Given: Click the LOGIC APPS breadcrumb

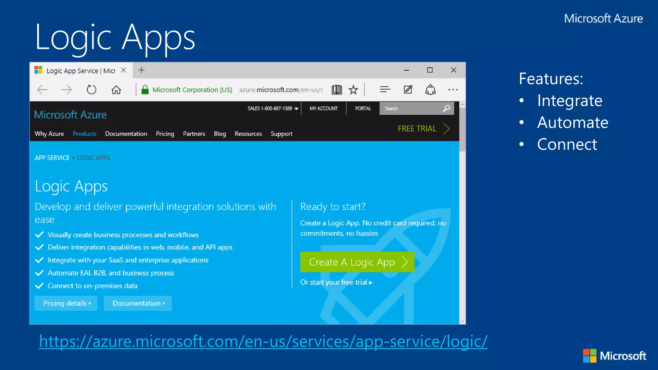Looking at the screenshot, I should click(x=93, y=158).
